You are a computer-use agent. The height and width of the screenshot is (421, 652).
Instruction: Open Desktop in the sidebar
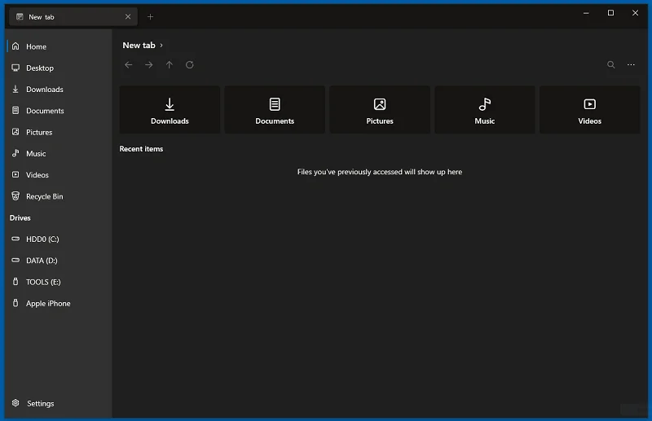tap(58, 68)
